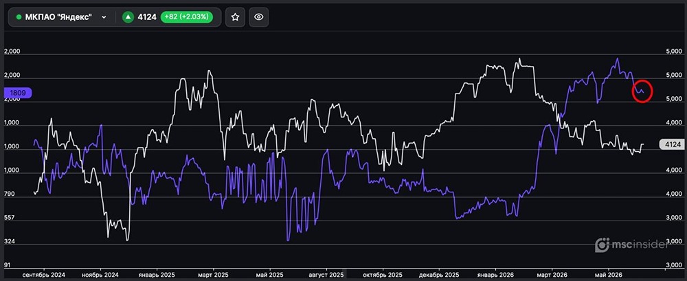Image resolution: width=687 pixels, height=281 pixels.
Task: Click the 4124 current price in header
Action: coord(147,17)
